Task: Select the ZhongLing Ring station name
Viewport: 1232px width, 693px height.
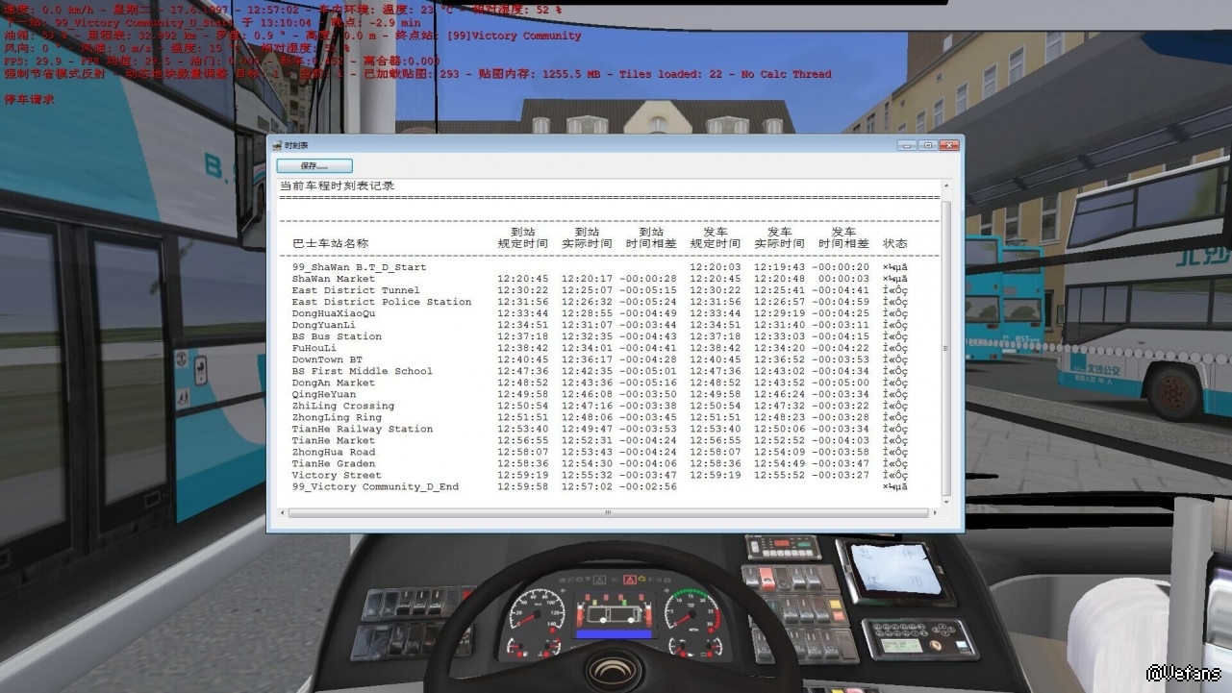Action: (337, 417)
